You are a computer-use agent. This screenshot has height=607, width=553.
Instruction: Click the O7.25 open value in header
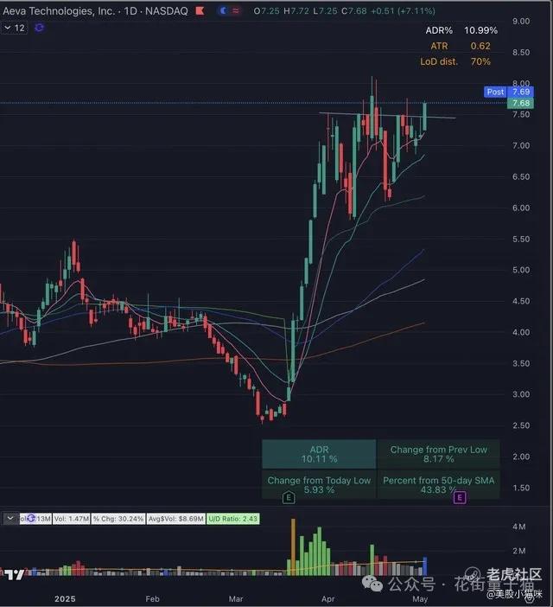tap(266, 11)
